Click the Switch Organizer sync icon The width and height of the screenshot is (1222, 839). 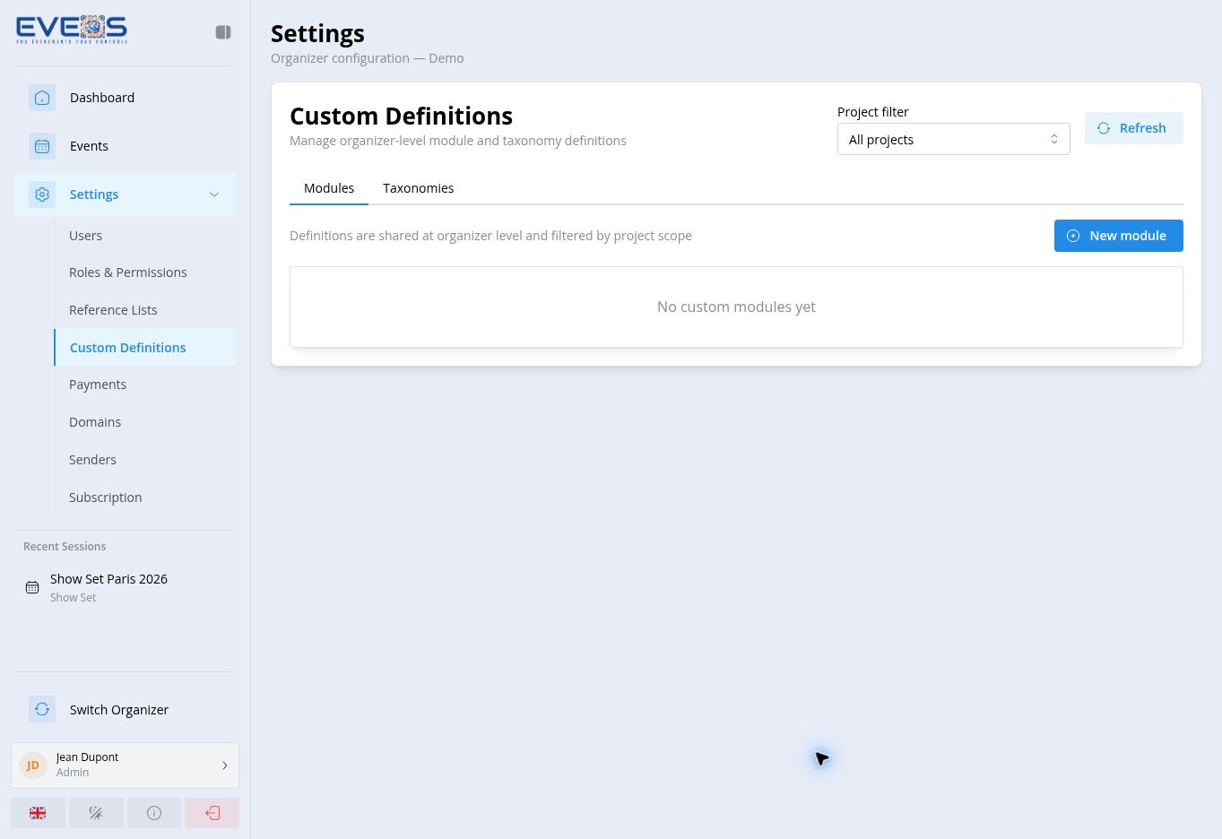pos(42,710)
